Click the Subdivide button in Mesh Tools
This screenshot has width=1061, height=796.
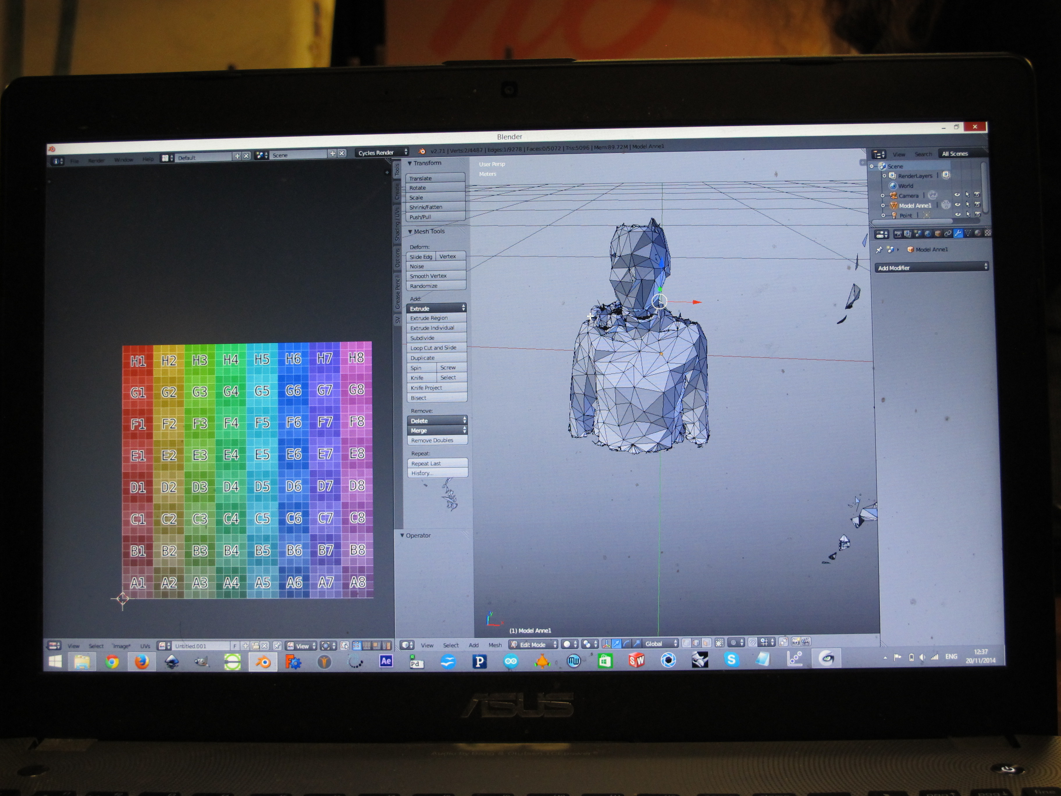(x=437, y=338)
